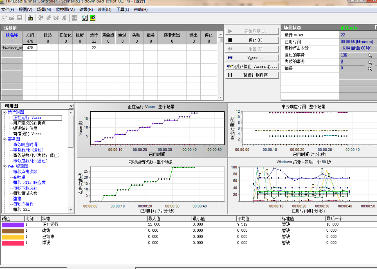Open the 监控器(M) menu
Image resolution: width=377 pixels, height=269 pixels.
click(x=65, y=9)
